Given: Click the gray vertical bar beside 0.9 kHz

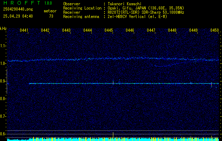Looking at the screenshot, I should [x=7, y=81].
